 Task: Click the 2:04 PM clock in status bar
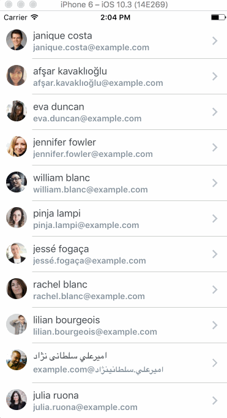(x=115, y=18)
